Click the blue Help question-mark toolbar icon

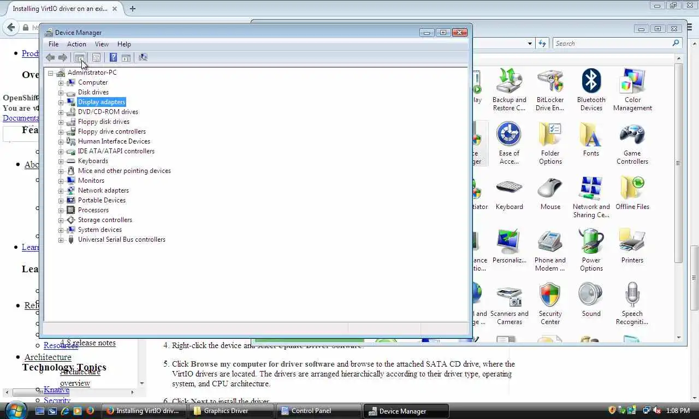[113, 57]
